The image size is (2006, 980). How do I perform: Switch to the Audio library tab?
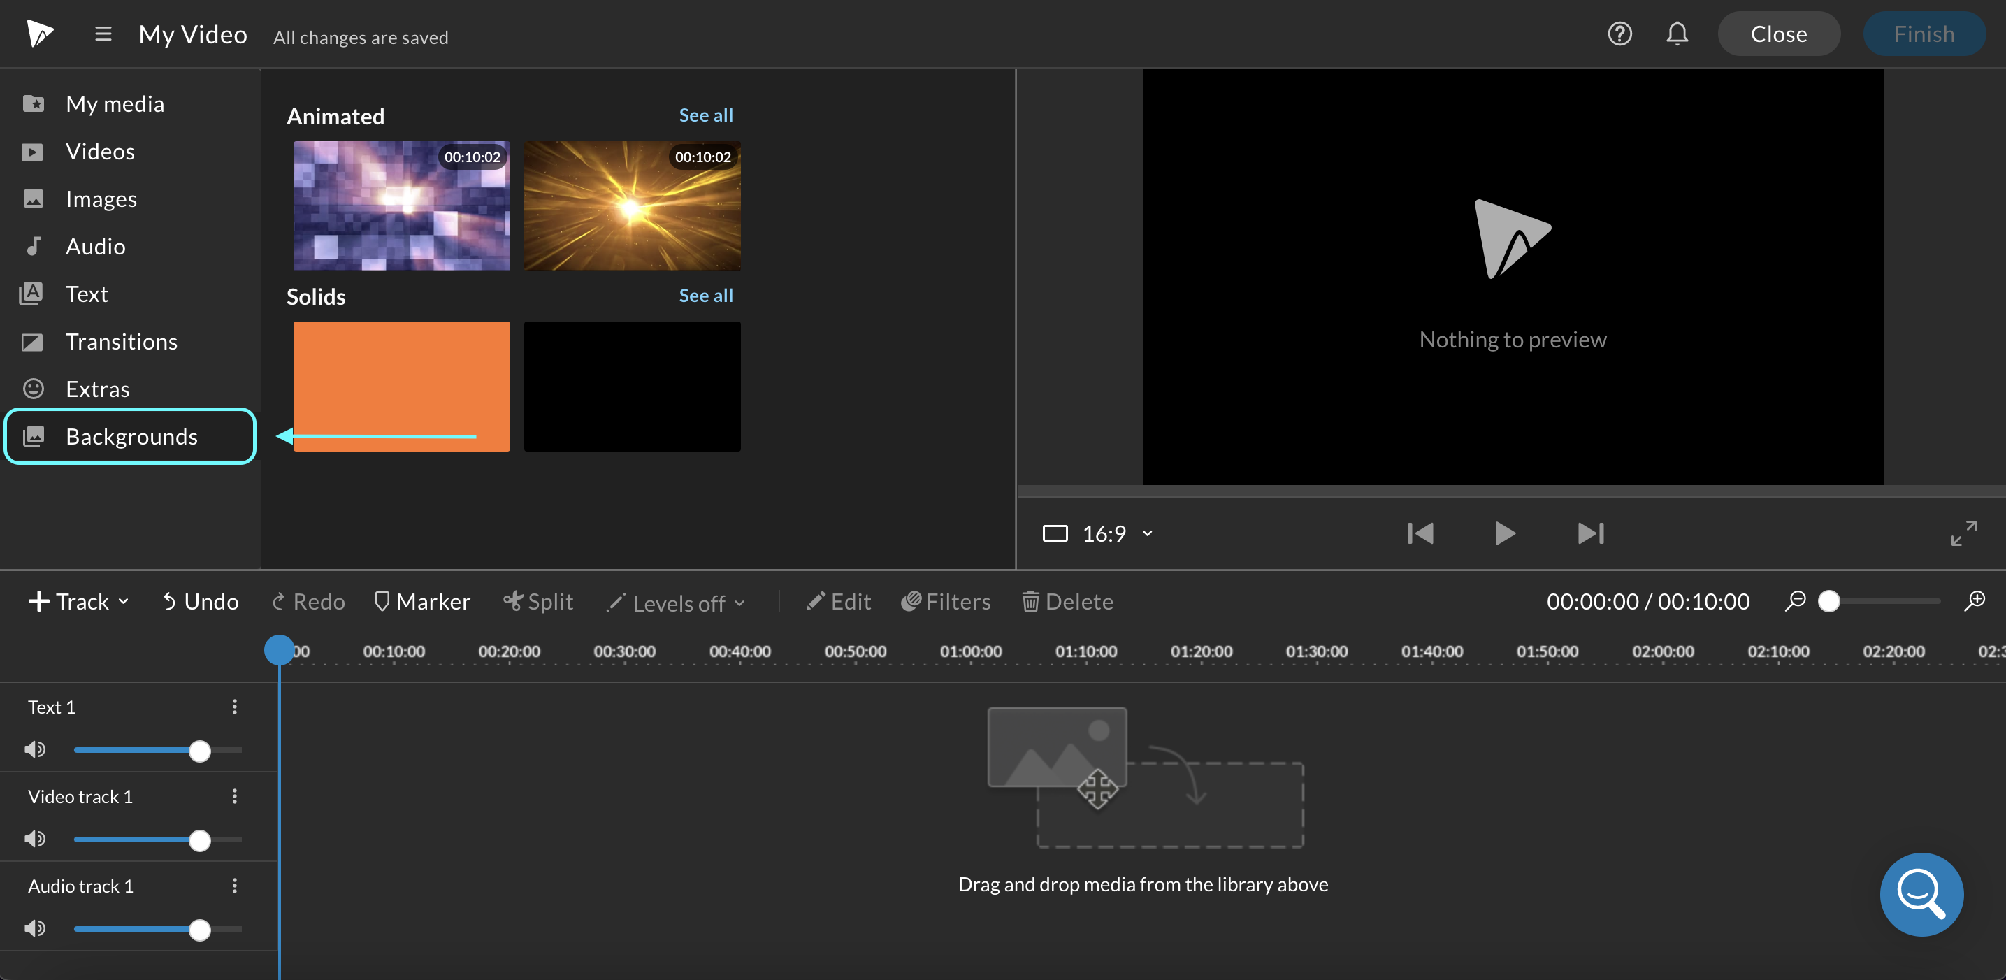click(95, 246)
